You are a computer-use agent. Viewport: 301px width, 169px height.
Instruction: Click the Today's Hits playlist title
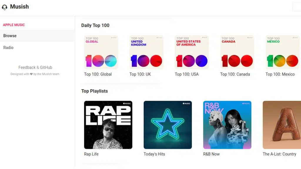[x=154, y=154]
